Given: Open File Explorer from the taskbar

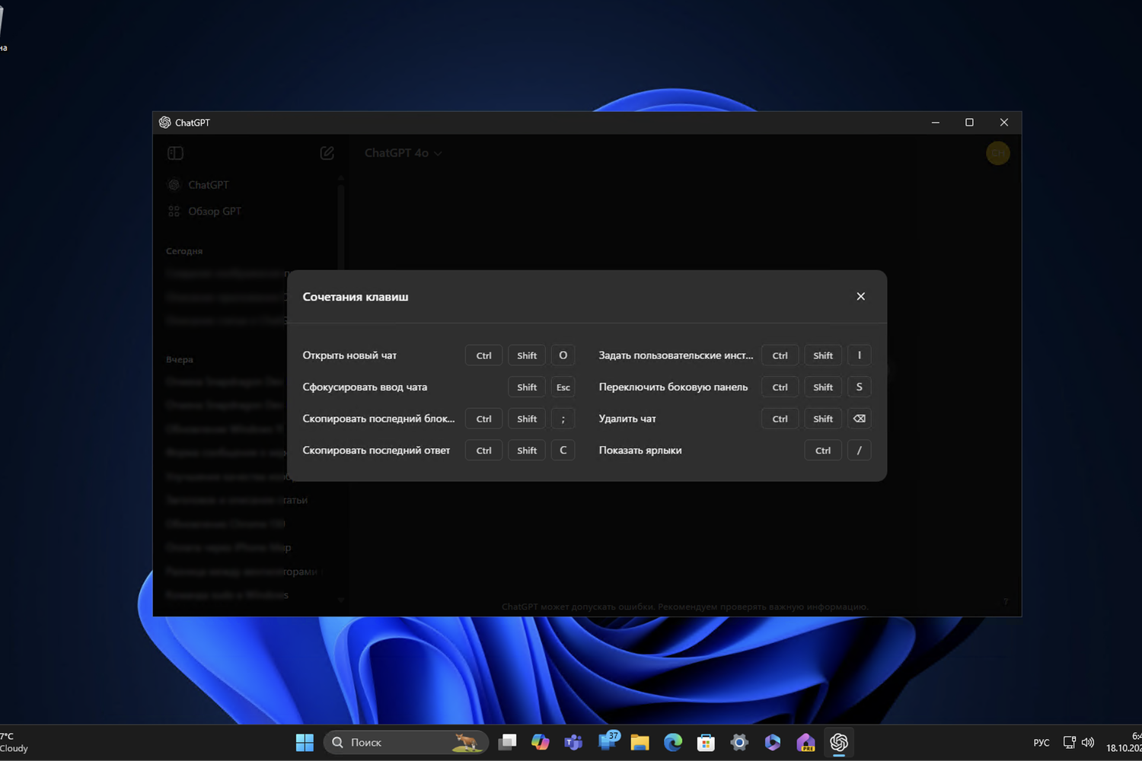Looking at the screenshot, I should pyautogui.click(x=640, y=742).
